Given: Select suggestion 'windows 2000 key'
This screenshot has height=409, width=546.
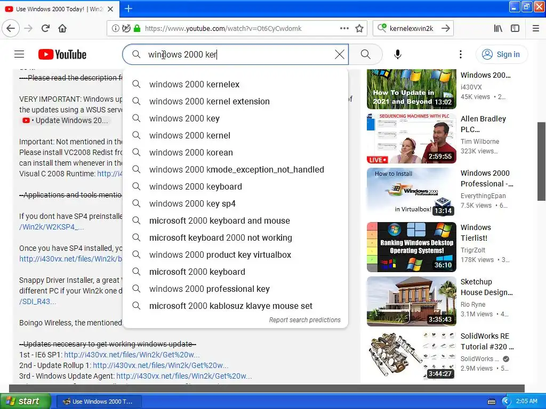Looking at the screenshot, I should [x=235, y=118].
